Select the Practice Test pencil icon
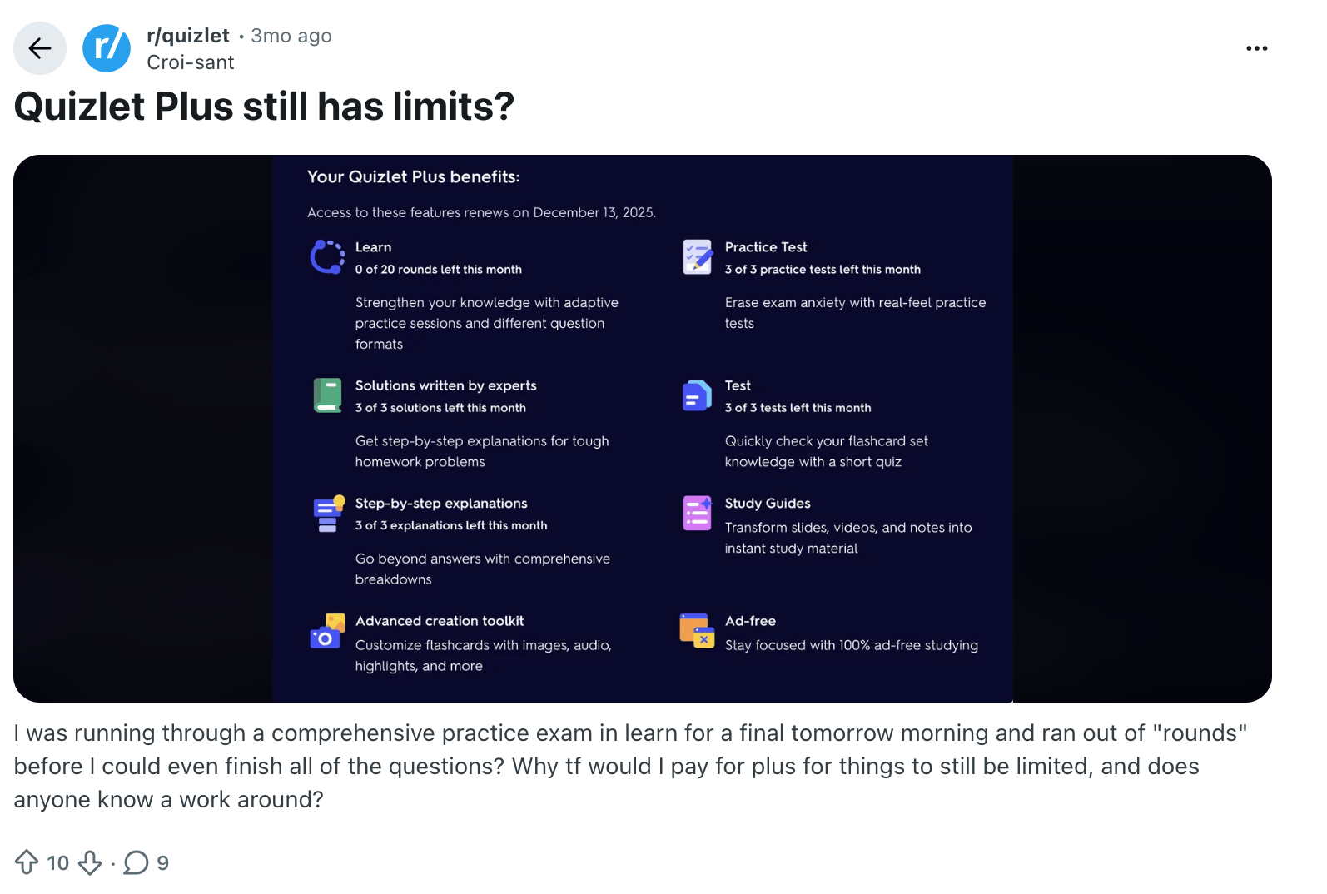 [697, 256]
